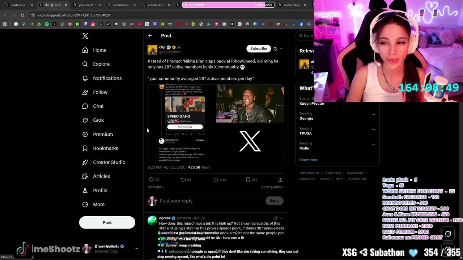Image resolution: width=463 pixels, height=260 pixels.
Task: Open the View quotes link
Action: (272, 187)
